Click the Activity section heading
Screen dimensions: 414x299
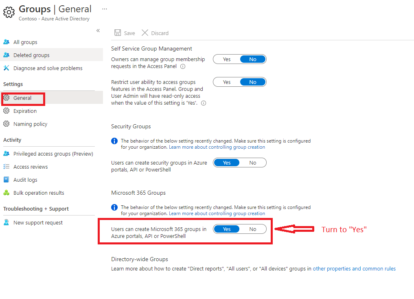click(12, 140)
